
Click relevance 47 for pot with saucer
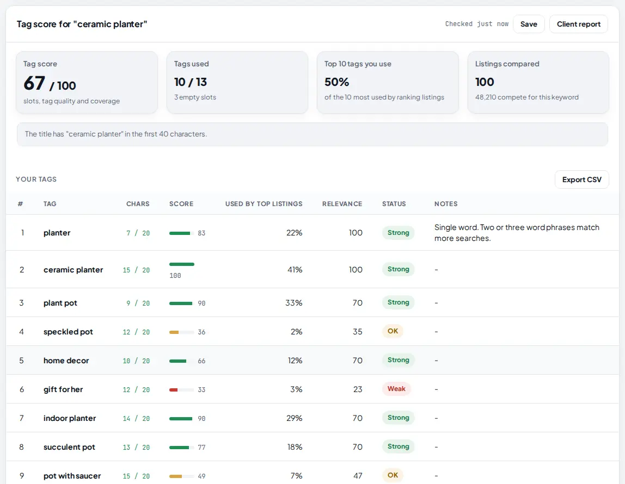coord(358,476)
